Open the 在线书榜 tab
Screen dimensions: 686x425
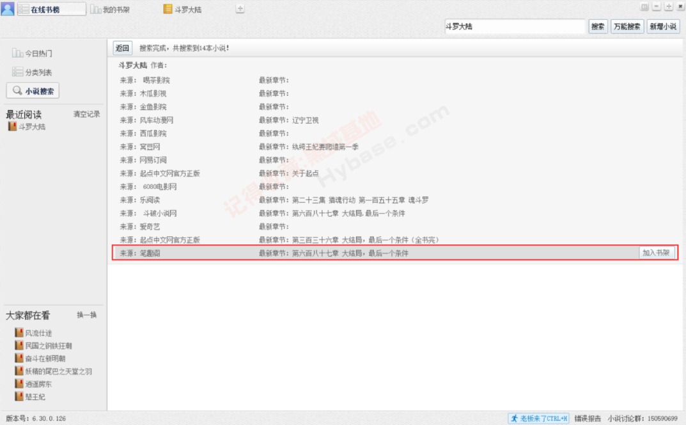pos(52,9)
